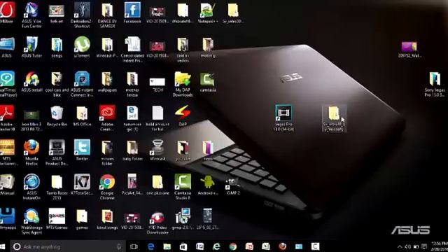Open the Sony Vegas Pro 13.0 folder
Image resolution: width=448 pixels, height=252 pixels.
pos(435,84)
